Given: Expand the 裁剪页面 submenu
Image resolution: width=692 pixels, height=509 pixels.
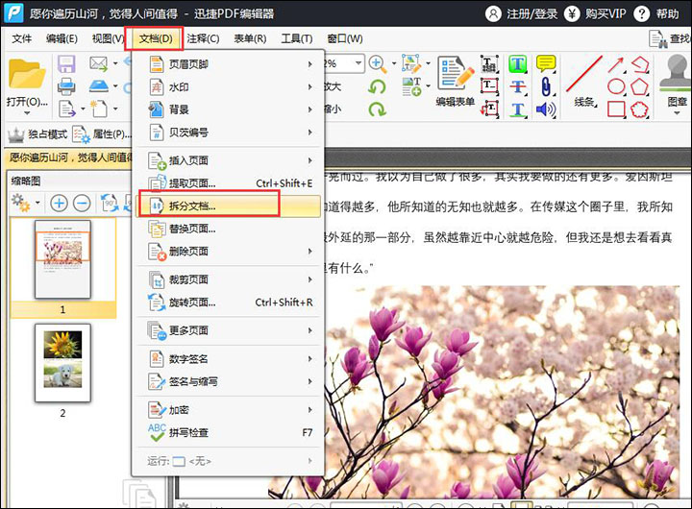Looking at the screenshot, I should [229, 279].
